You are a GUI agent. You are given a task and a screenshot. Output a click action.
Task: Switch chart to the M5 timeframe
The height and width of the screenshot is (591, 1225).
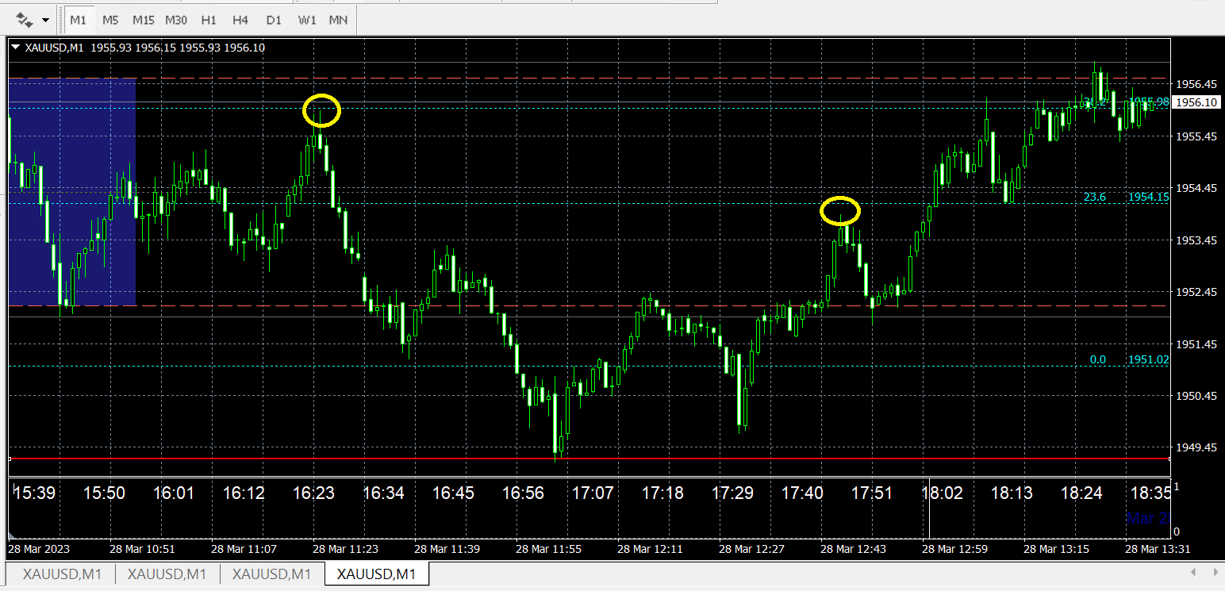tap(110, 19)
